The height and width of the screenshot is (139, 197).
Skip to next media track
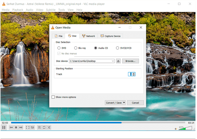tap(21, 128)
